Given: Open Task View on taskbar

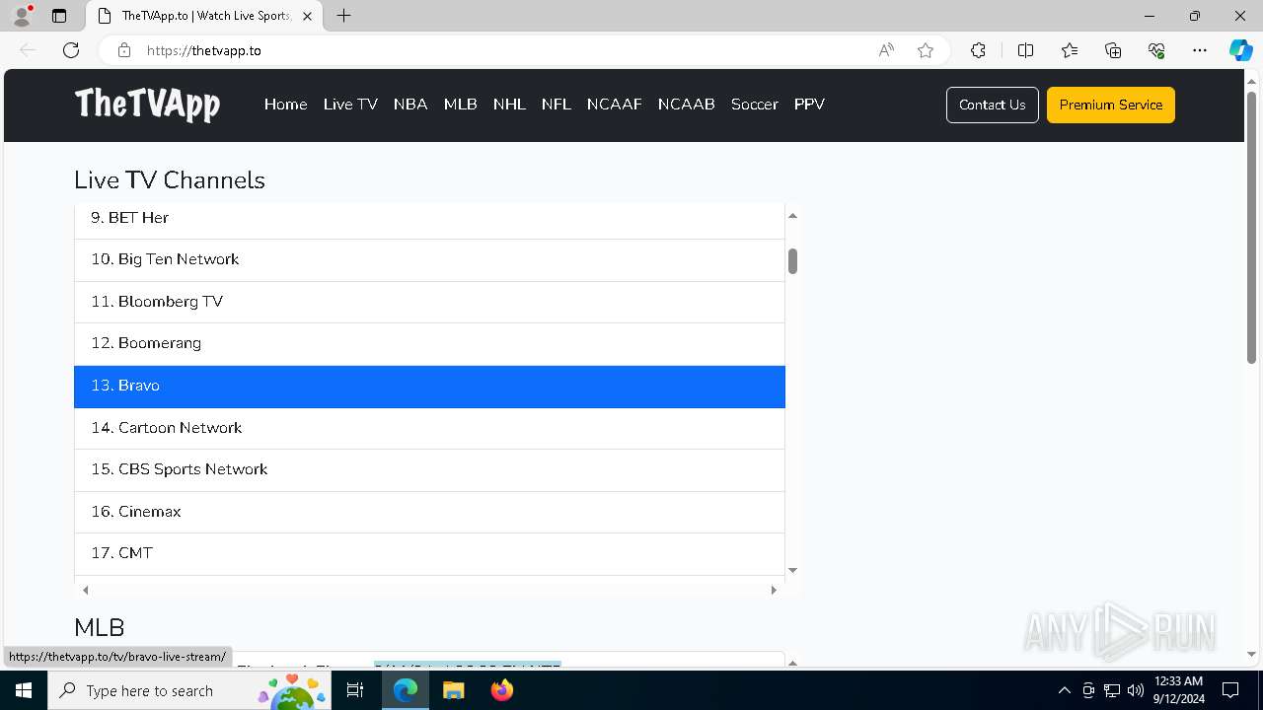Looking at the screenshot, I should 356,690.
